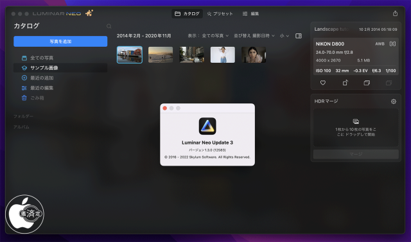This screenshot has width=411, height=242.
Task: Click the 2014年2月 - 2020年11月 date range
Action: click(144, 35)
